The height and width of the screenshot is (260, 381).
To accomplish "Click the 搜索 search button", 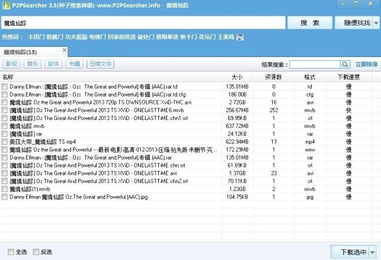I will coord(310,23).
